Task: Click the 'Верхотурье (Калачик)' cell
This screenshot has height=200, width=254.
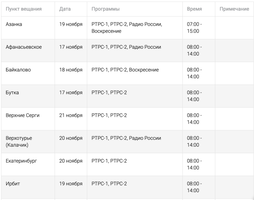Action: (19, 142)
